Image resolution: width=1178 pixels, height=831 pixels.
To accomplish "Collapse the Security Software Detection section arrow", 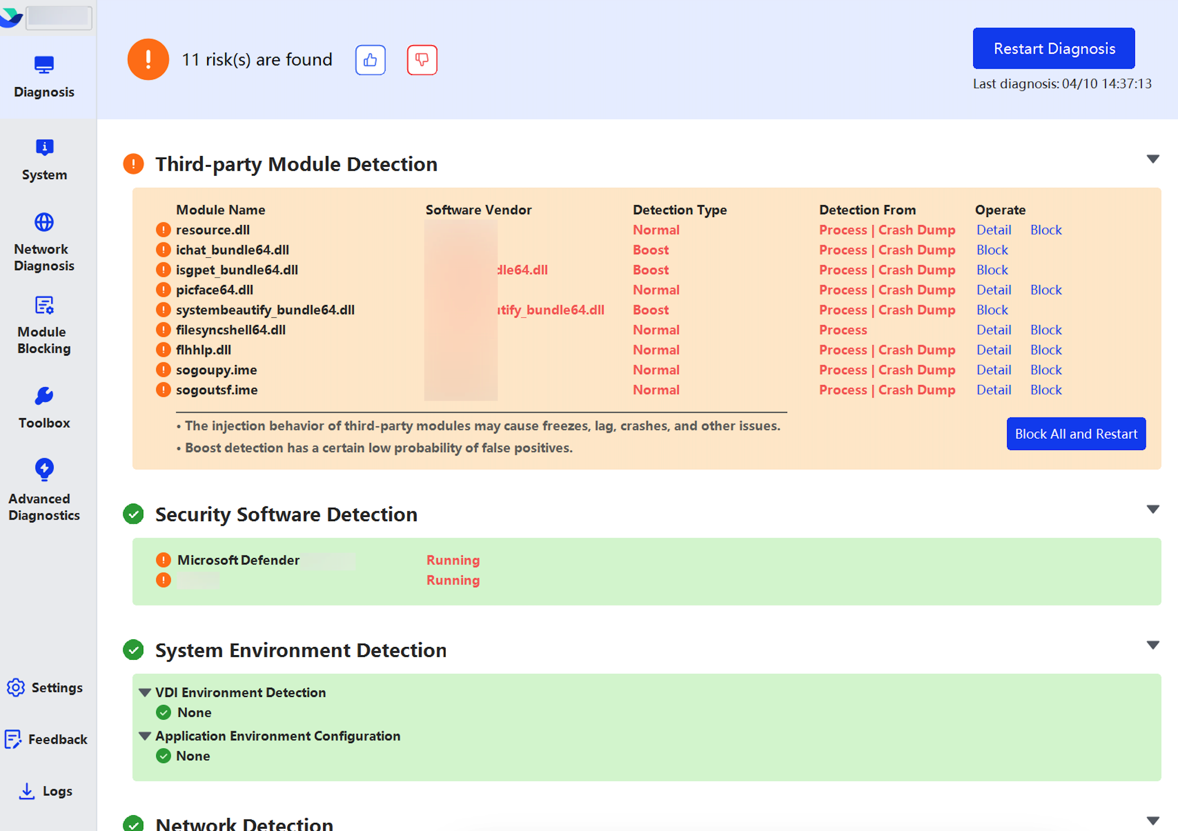I will coord(1153,509).
